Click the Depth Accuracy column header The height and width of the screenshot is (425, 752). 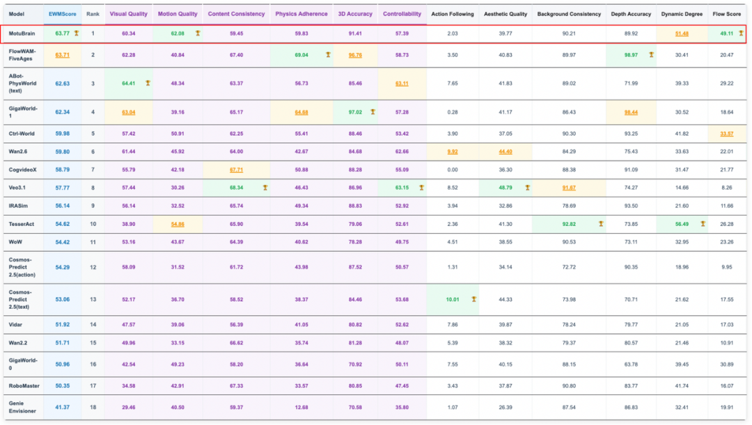[x=632, y=14]
